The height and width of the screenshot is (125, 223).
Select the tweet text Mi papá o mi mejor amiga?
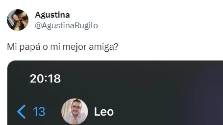(x=63, y=47)
